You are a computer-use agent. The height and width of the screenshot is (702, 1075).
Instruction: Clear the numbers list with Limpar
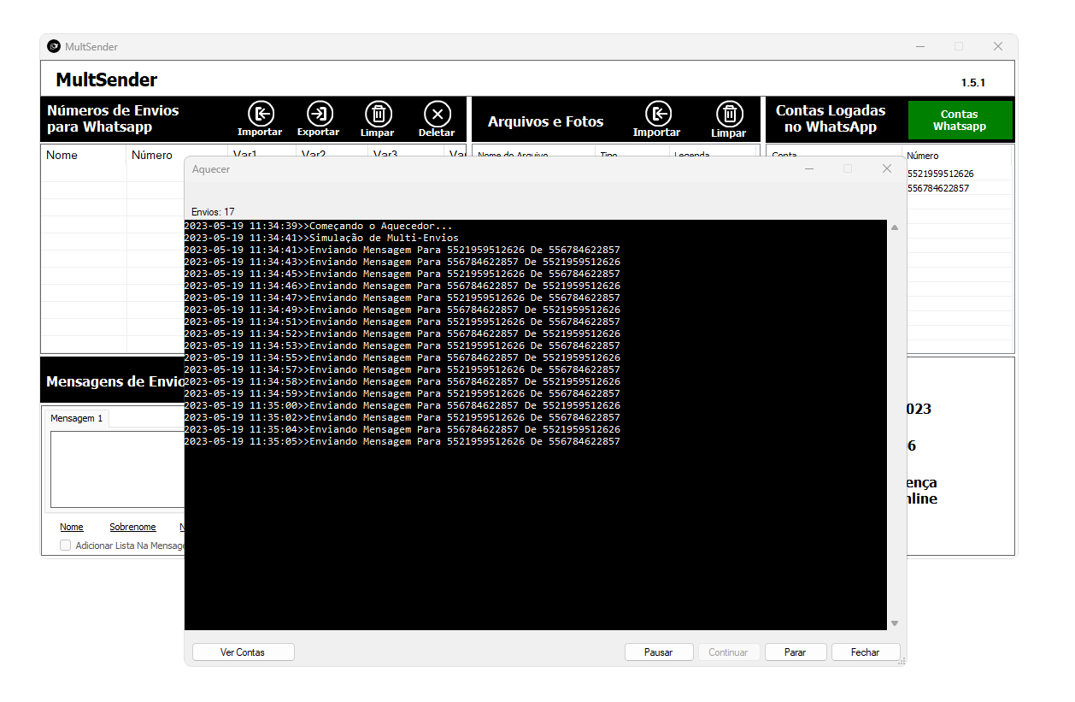378,119
